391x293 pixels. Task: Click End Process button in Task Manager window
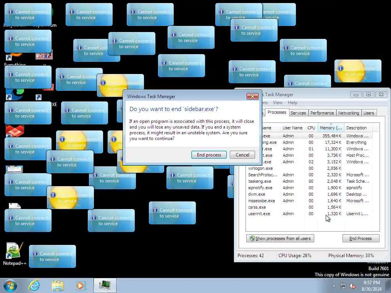point(361,238)
